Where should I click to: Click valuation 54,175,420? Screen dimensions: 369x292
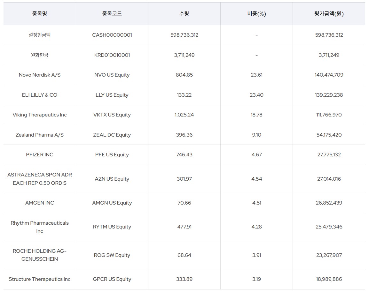pos(329,135)
